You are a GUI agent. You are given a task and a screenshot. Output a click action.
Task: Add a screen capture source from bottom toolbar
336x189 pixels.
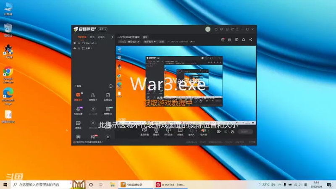coord(144,131)
